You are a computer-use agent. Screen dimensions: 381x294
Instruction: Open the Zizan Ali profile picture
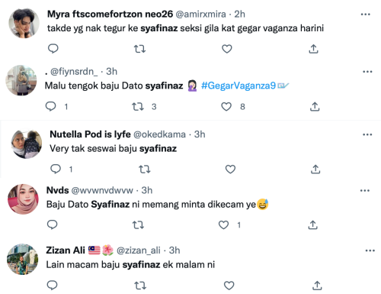coord(22,259)
